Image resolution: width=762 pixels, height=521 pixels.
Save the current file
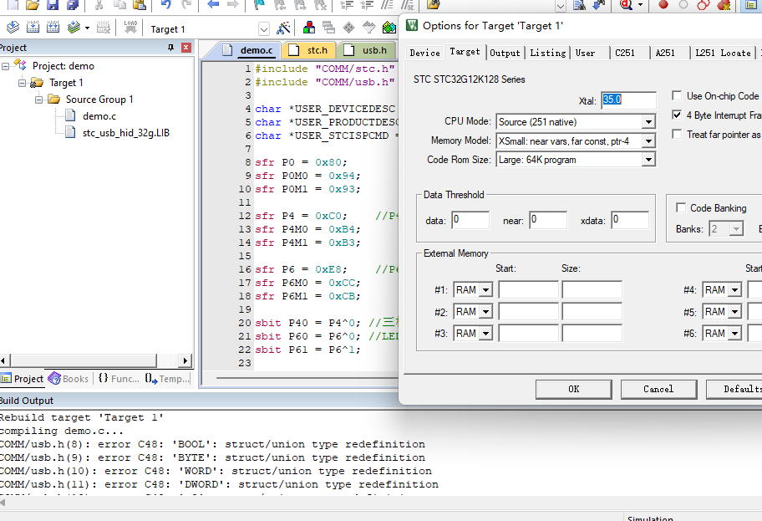tap(53, 5)
